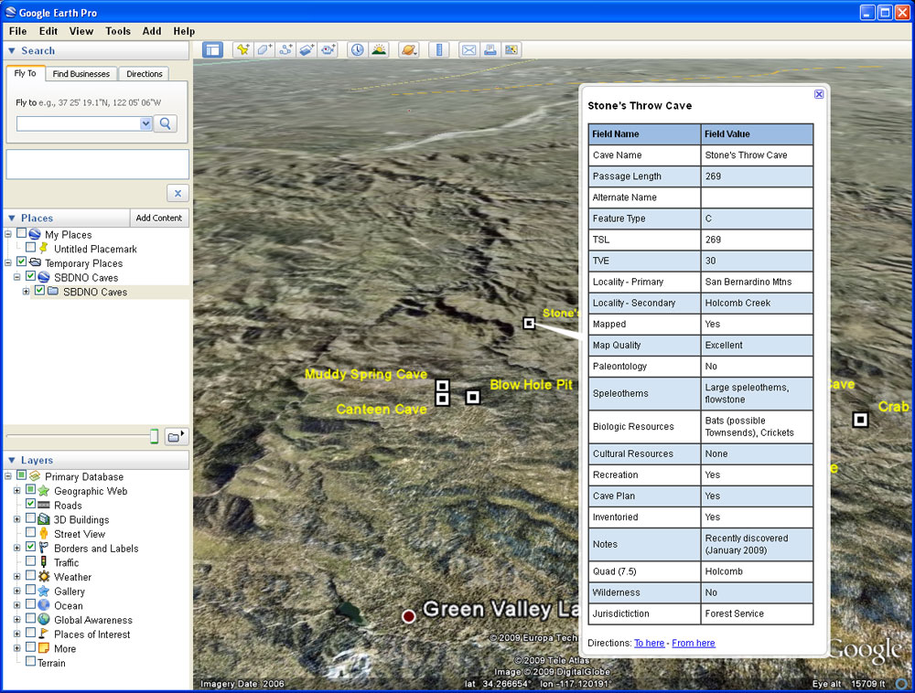This screenshot has height=693, width=915.
Task: Open the Help menu
Action: [x=184, y=31]
